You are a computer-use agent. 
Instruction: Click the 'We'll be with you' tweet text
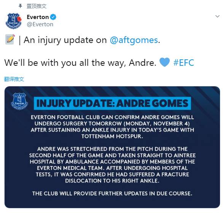pyautogui.click(x=80, y=62)
